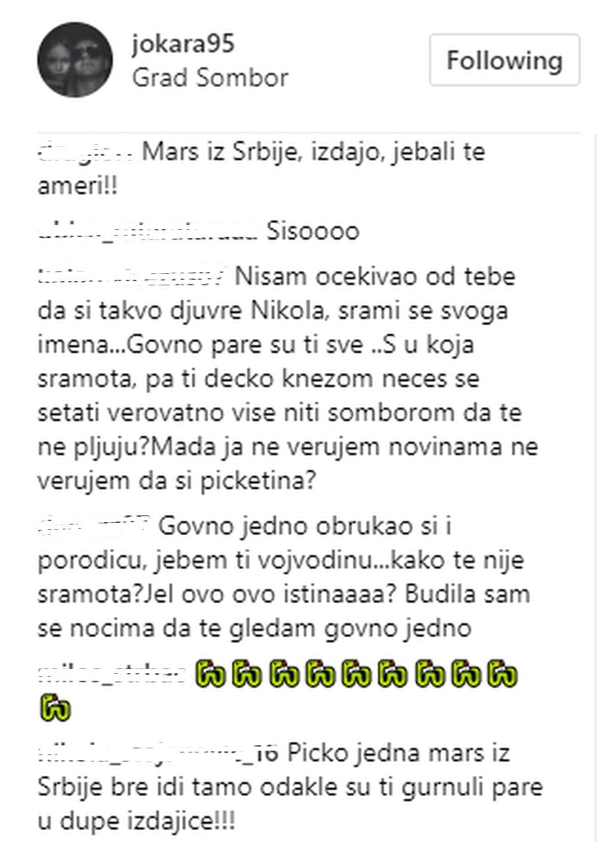The height and width of the screenshot is (842, 597).
Task: Open blurred username before 'Mars iz Srbije, izdajo' comment
Action: click(x=85, y=153)
